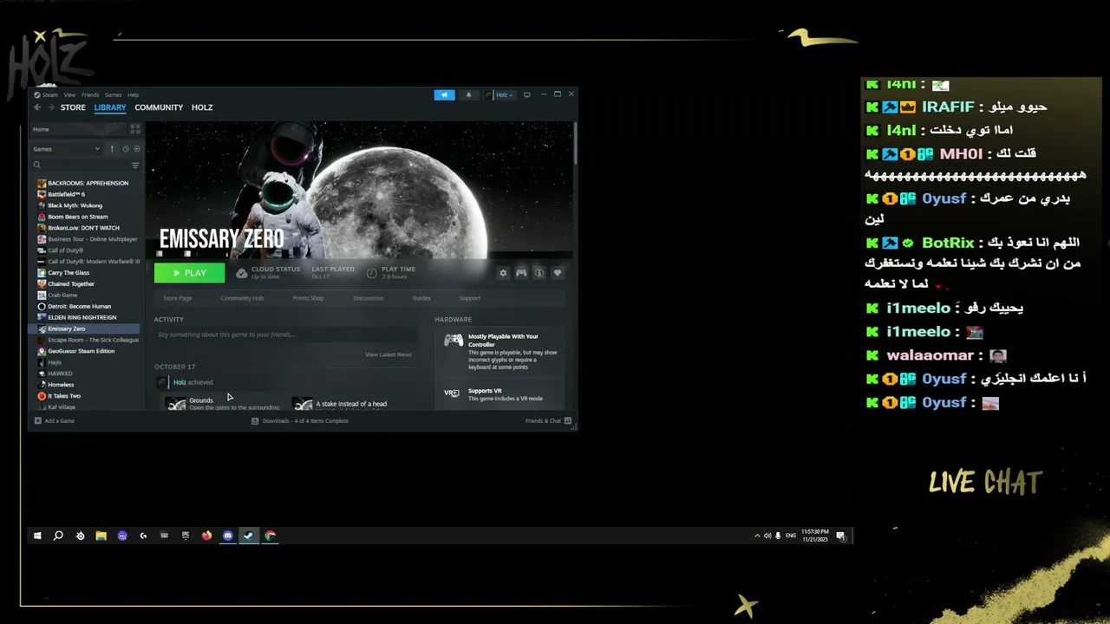
Task: Show game info circle icon
Action: point(539,273)
